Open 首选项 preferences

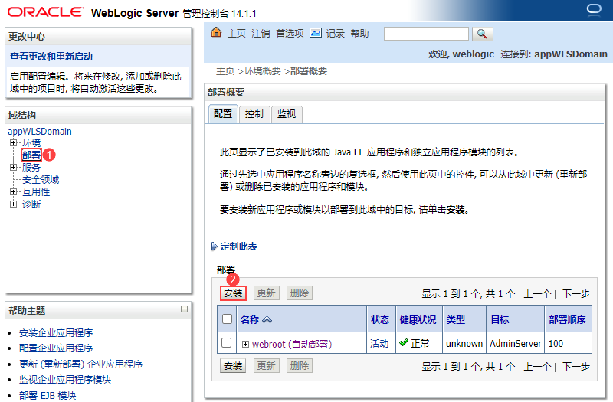(290, 33)
